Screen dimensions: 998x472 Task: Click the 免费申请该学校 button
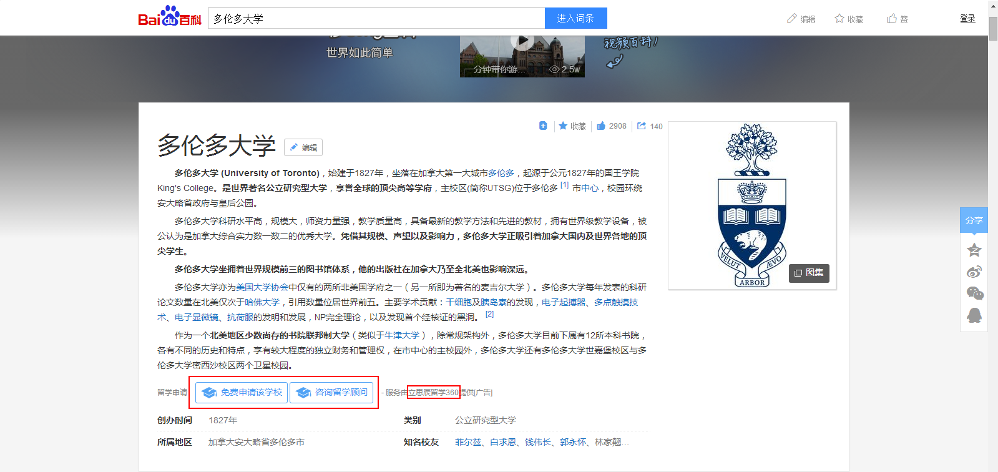click(x=242, y=393)
